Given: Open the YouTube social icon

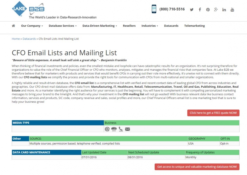Looking at the screenshot, I should tap(232, 10).
